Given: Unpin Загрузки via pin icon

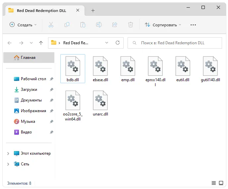Looking at the screenshot, I should click(x=51, y=90).
